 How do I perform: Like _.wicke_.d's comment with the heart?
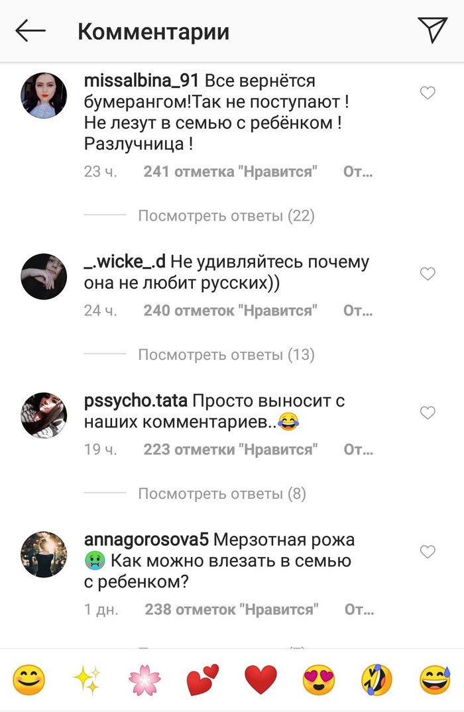(x=428, y=274)
